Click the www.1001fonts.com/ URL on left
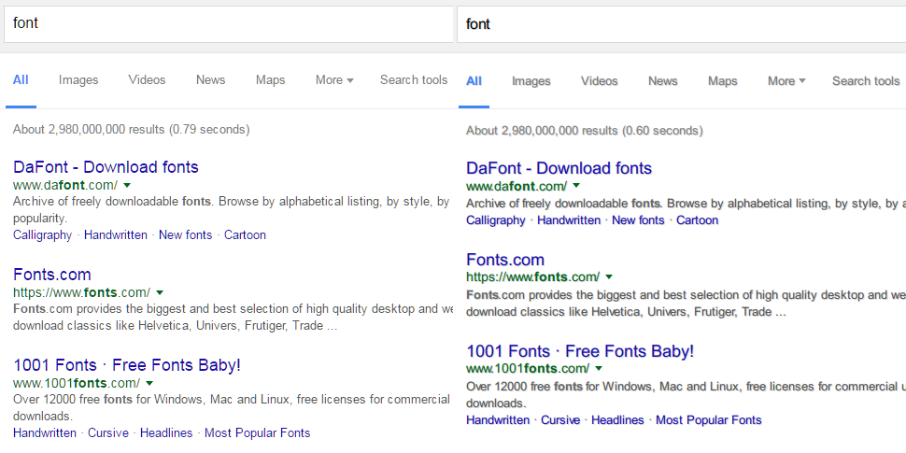This screenshot has height=453, width=906. 77,383
